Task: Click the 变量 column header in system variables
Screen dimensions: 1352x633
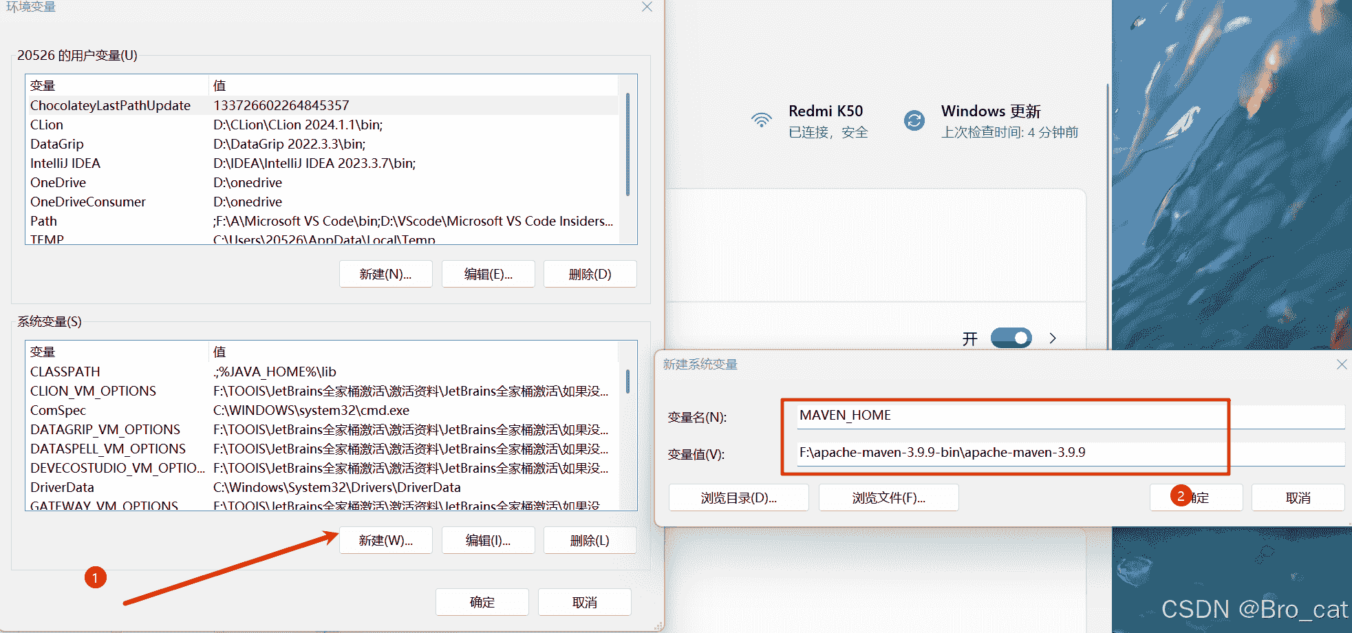Action: (117, 352)
